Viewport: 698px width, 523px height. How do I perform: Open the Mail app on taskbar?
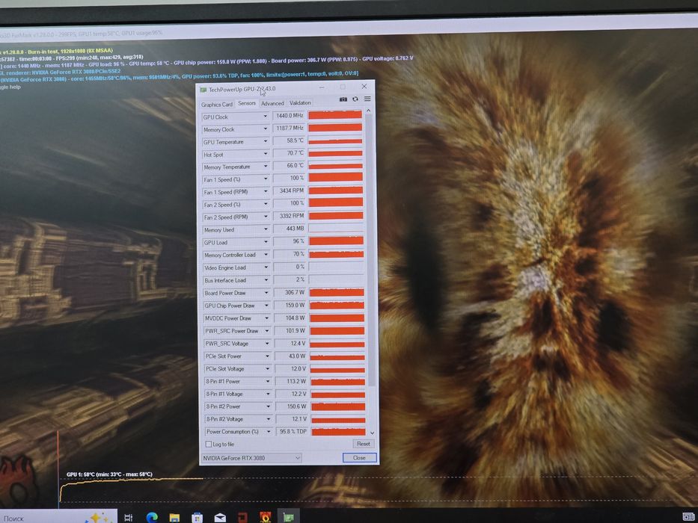tap(220, 518)
